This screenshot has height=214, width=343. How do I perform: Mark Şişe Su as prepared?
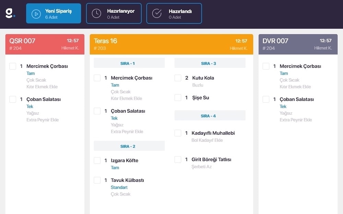coord(178,98)
